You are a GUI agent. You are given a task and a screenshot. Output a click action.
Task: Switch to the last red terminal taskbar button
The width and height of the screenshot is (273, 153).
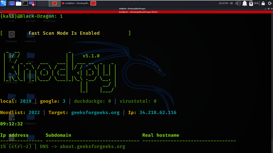[93, 3]
